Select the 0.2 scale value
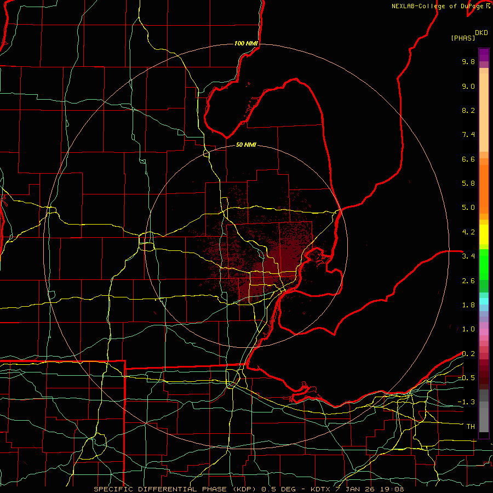493x493 pixels. coord(468,354)
